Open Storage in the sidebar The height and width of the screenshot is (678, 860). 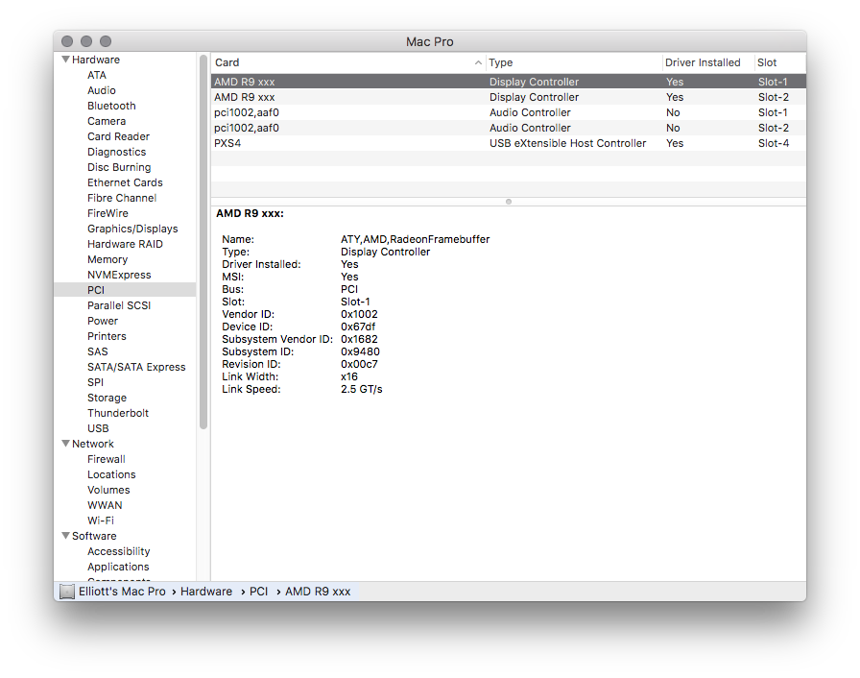(107, 398)
